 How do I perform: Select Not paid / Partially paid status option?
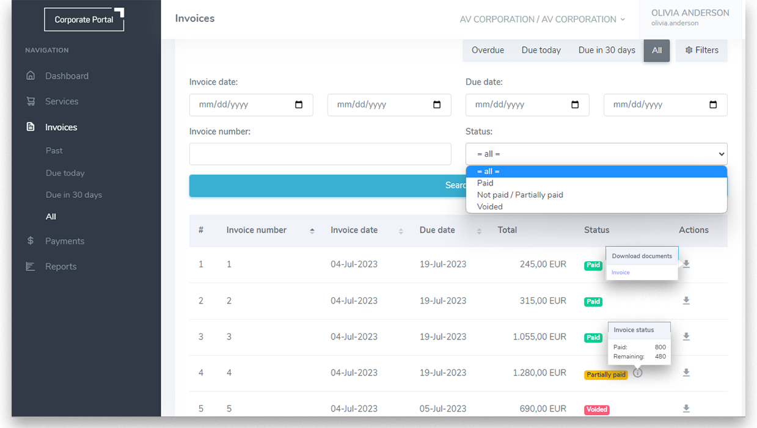tap(520, 195)
